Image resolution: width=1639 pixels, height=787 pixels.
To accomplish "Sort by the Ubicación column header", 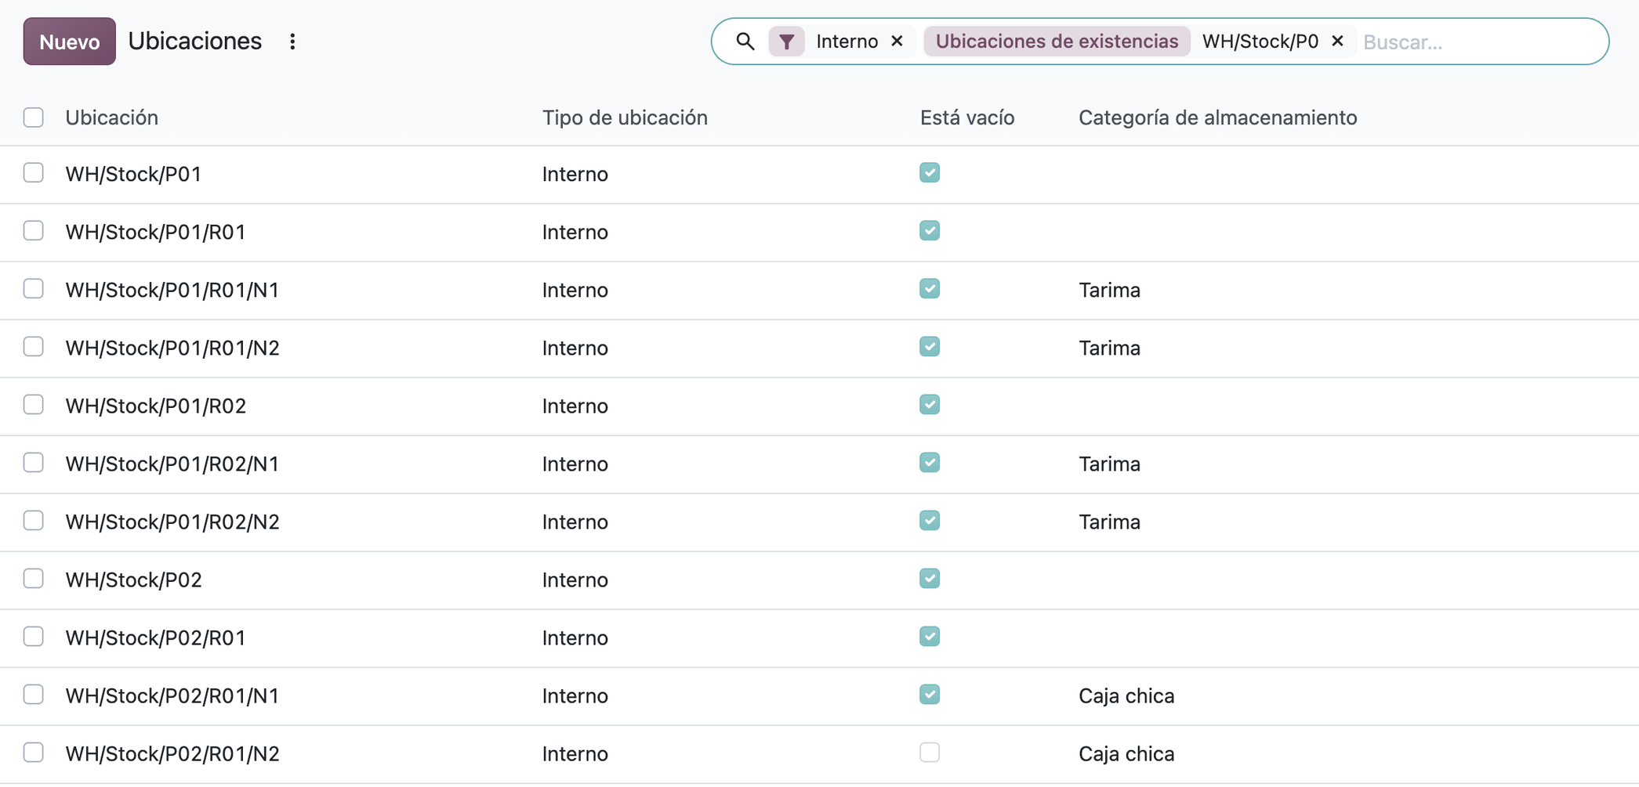I will coord(112,117).
